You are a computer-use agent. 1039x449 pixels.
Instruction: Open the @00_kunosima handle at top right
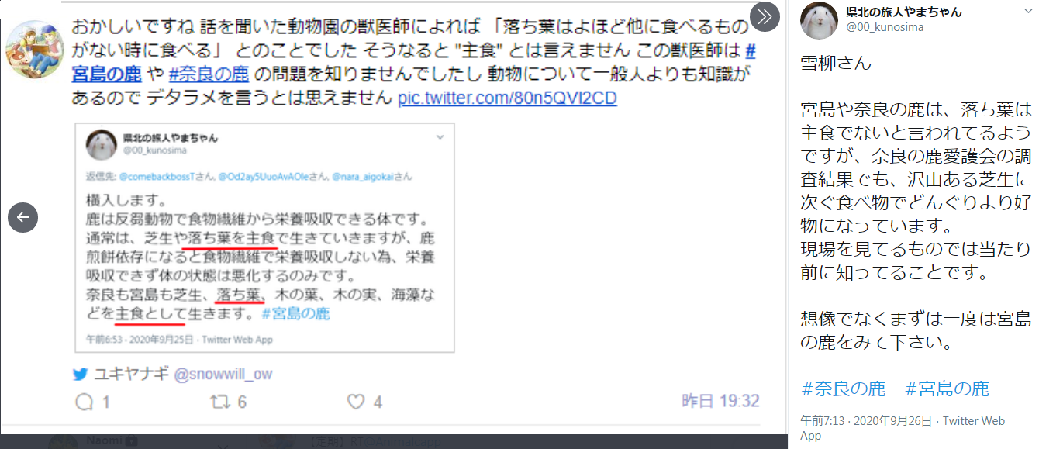[885, 27]
